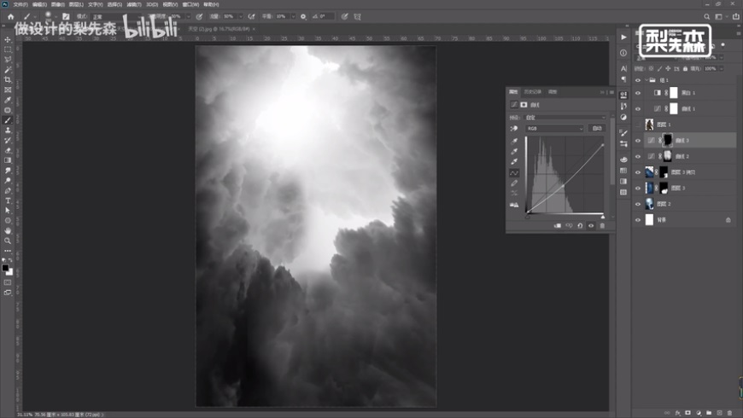Collapse the 组 1 layer group

click(x=645, y=78)
